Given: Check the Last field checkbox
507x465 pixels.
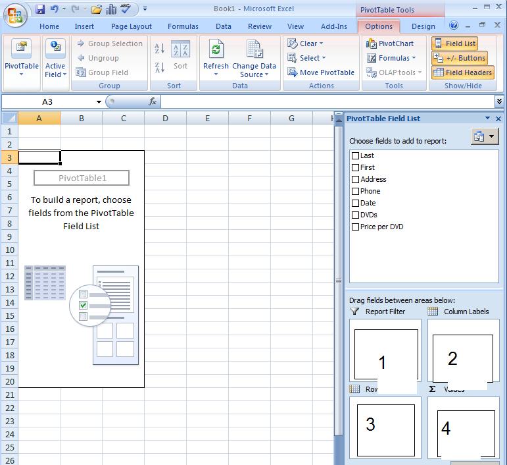Looking at the screenshot, I should click(356, 155).
